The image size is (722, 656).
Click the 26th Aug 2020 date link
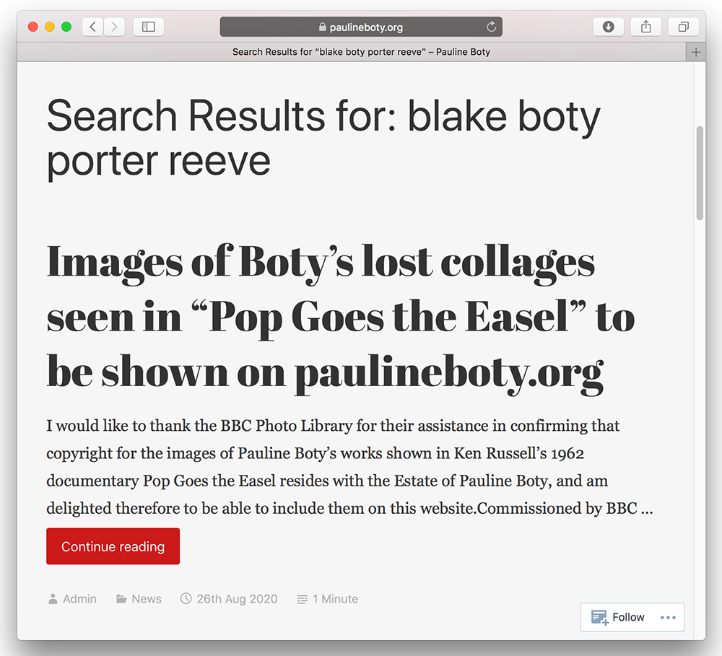(x=237, y=599)
